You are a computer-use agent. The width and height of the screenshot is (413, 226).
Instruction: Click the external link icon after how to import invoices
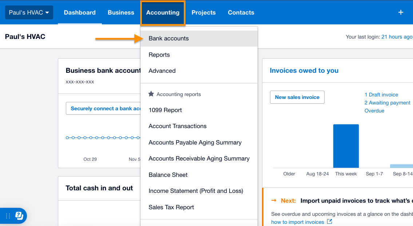329,222
